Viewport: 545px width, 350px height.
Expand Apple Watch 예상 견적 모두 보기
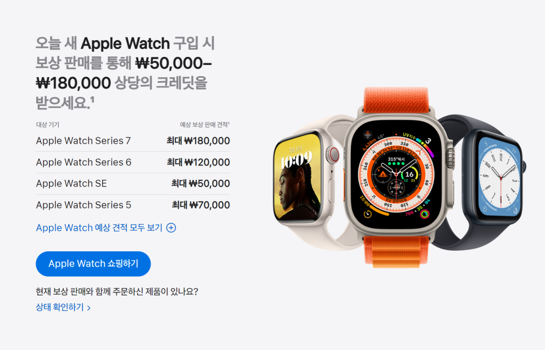[x=106, y=228]
